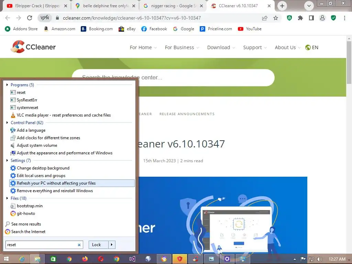The width and height of the screenshot is (352, 264).
Task: Clear the reset search text
Action: coord(79,245)
